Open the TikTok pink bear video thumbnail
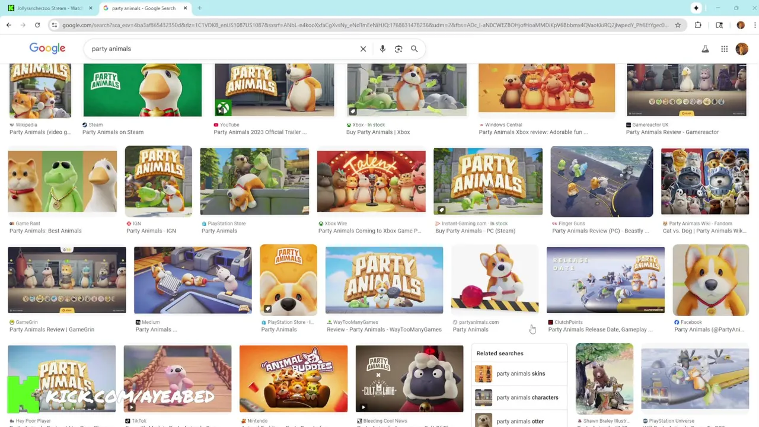 177,379
